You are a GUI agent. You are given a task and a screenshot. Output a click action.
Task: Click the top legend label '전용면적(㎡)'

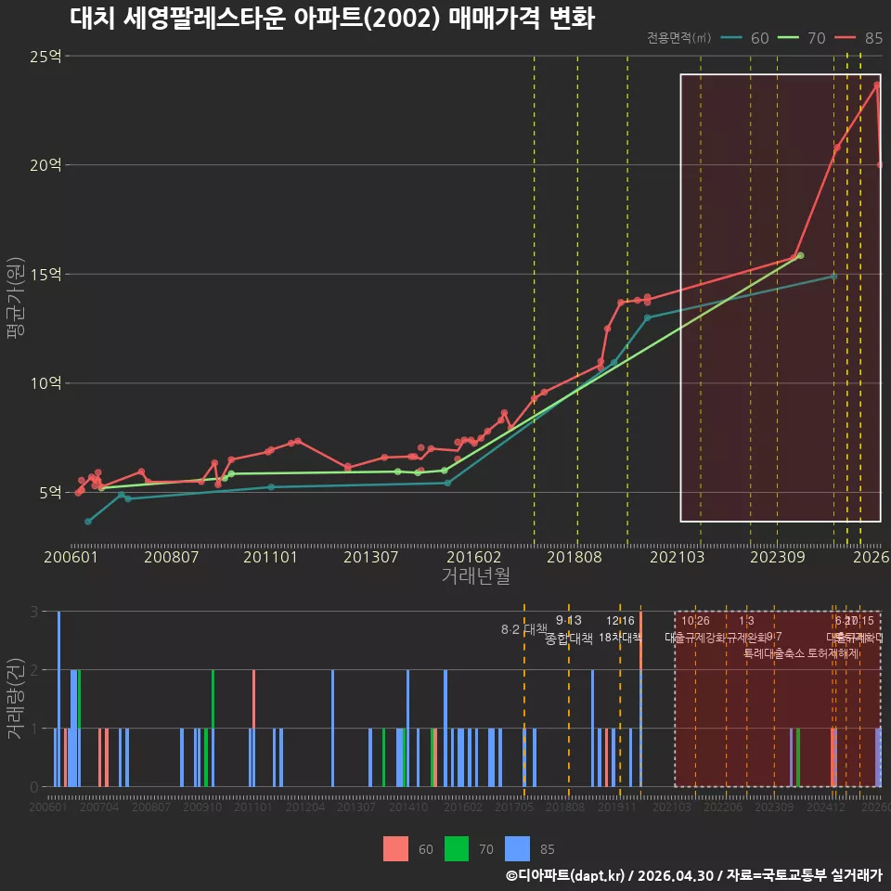click(678, 37)
